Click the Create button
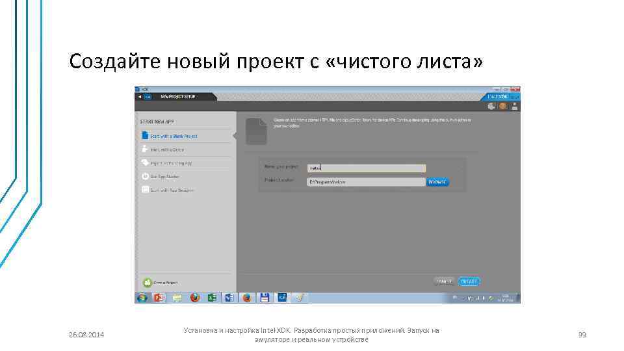The width and height of the screenshot is (624, 351). (x=469, y=281)
